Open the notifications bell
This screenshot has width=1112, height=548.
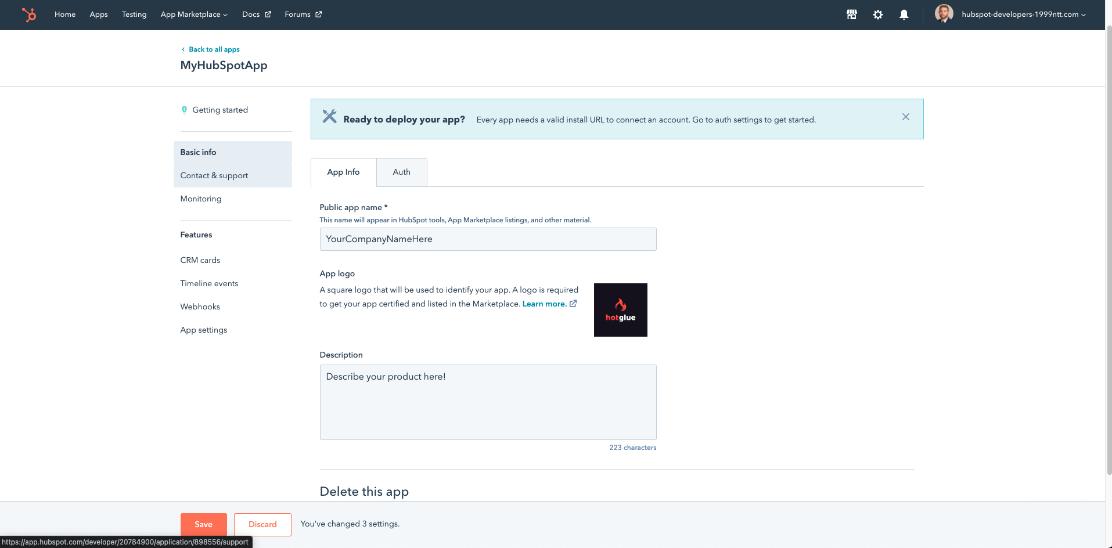[904, 15]
